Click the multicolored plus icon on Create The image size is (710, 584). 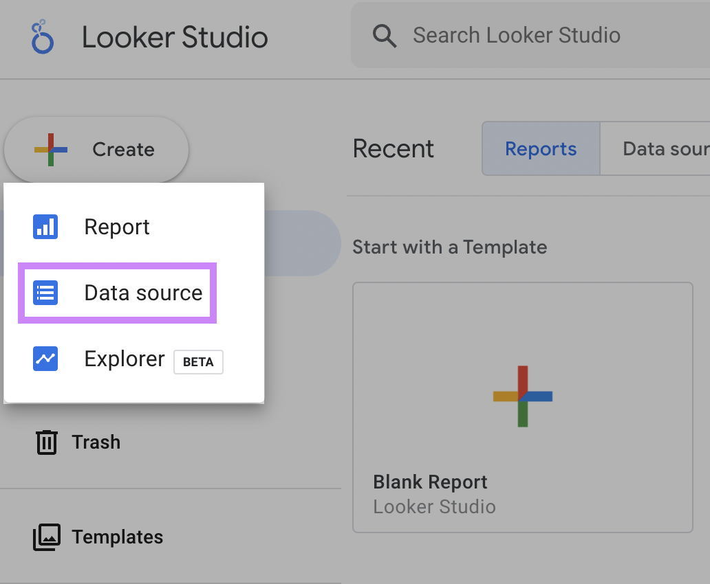click(51, 148)
